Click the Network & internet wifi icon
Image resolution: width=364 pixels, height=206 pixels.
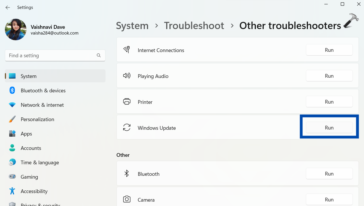click(12, 105)
